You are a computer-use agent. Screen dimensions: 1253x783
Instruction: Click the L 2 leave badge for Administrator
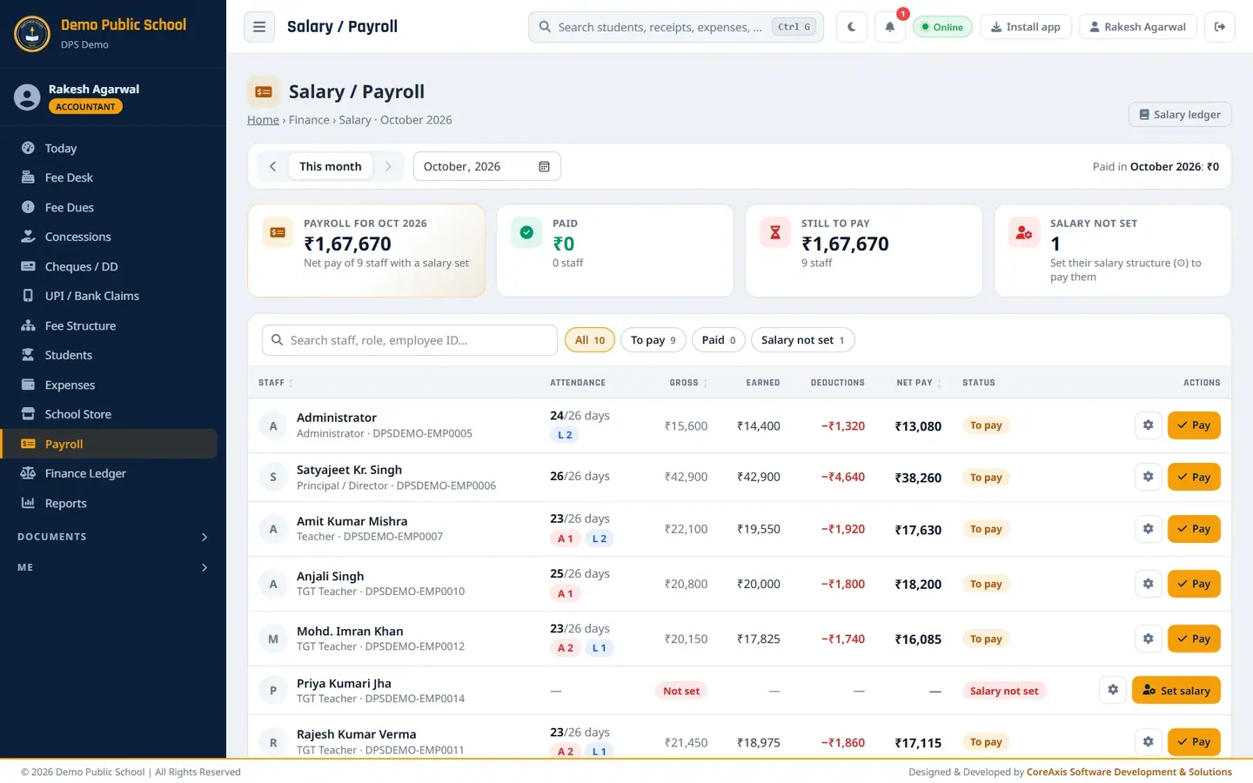coord(565,435)
